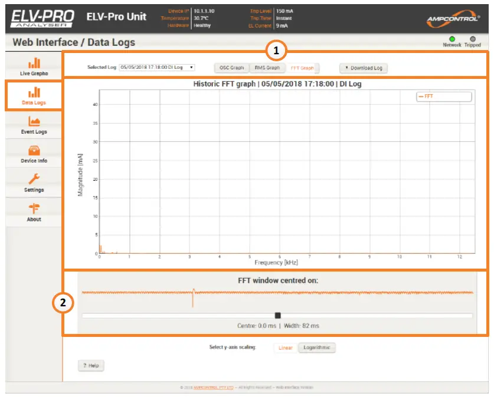Viewport: 494px width, 397px height.
Task: Click the 'Healthy' hardware status value
Action: coord(202,25)
